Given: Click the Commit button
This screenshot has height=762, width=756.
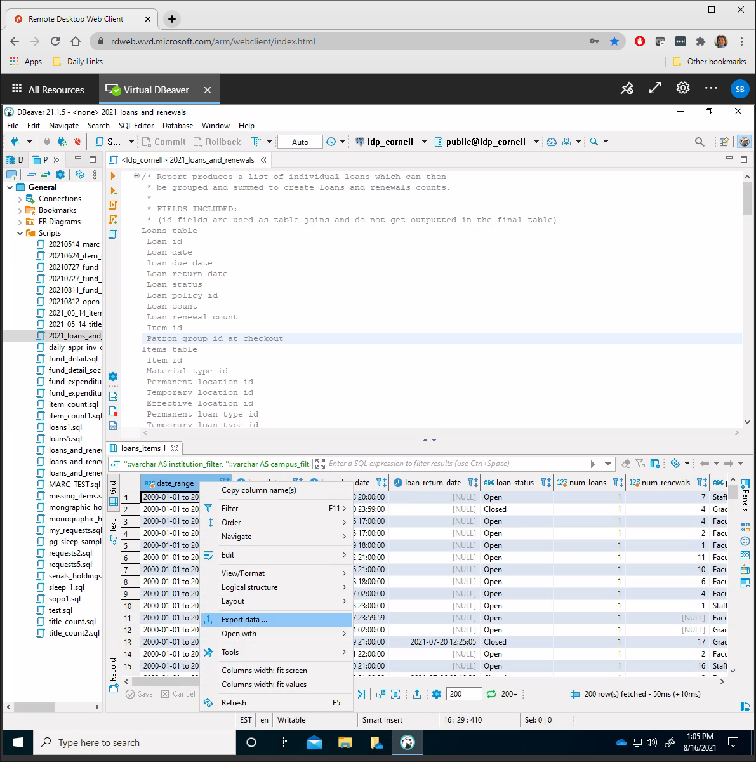Looking at the screenshot, I should click(x=164, y=142).
